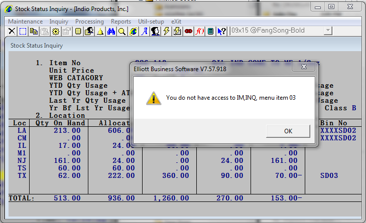Open the Reports menu
This screenshot has width=366, height=223.
[121, 22]
